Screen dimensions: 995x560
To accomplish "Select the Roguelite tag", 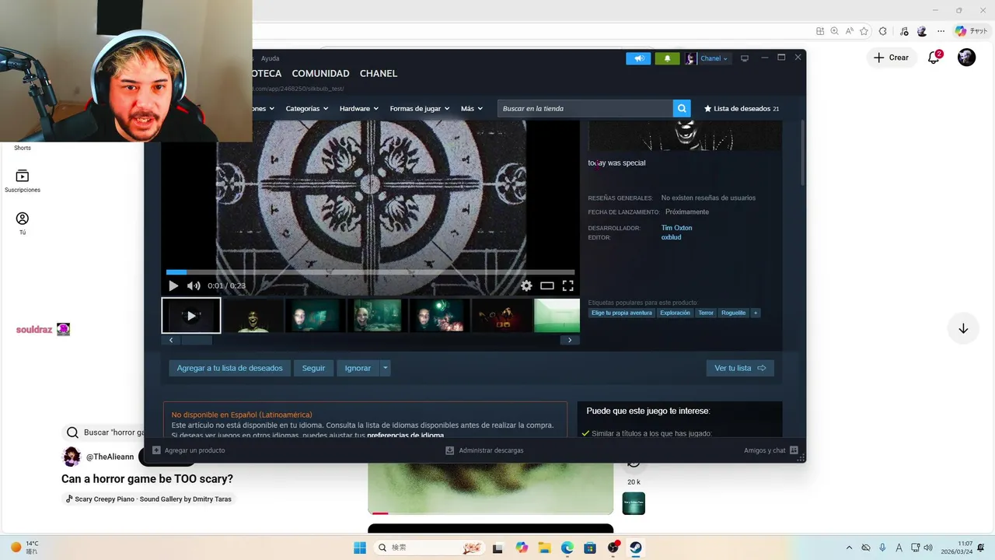I will (733, 313).
